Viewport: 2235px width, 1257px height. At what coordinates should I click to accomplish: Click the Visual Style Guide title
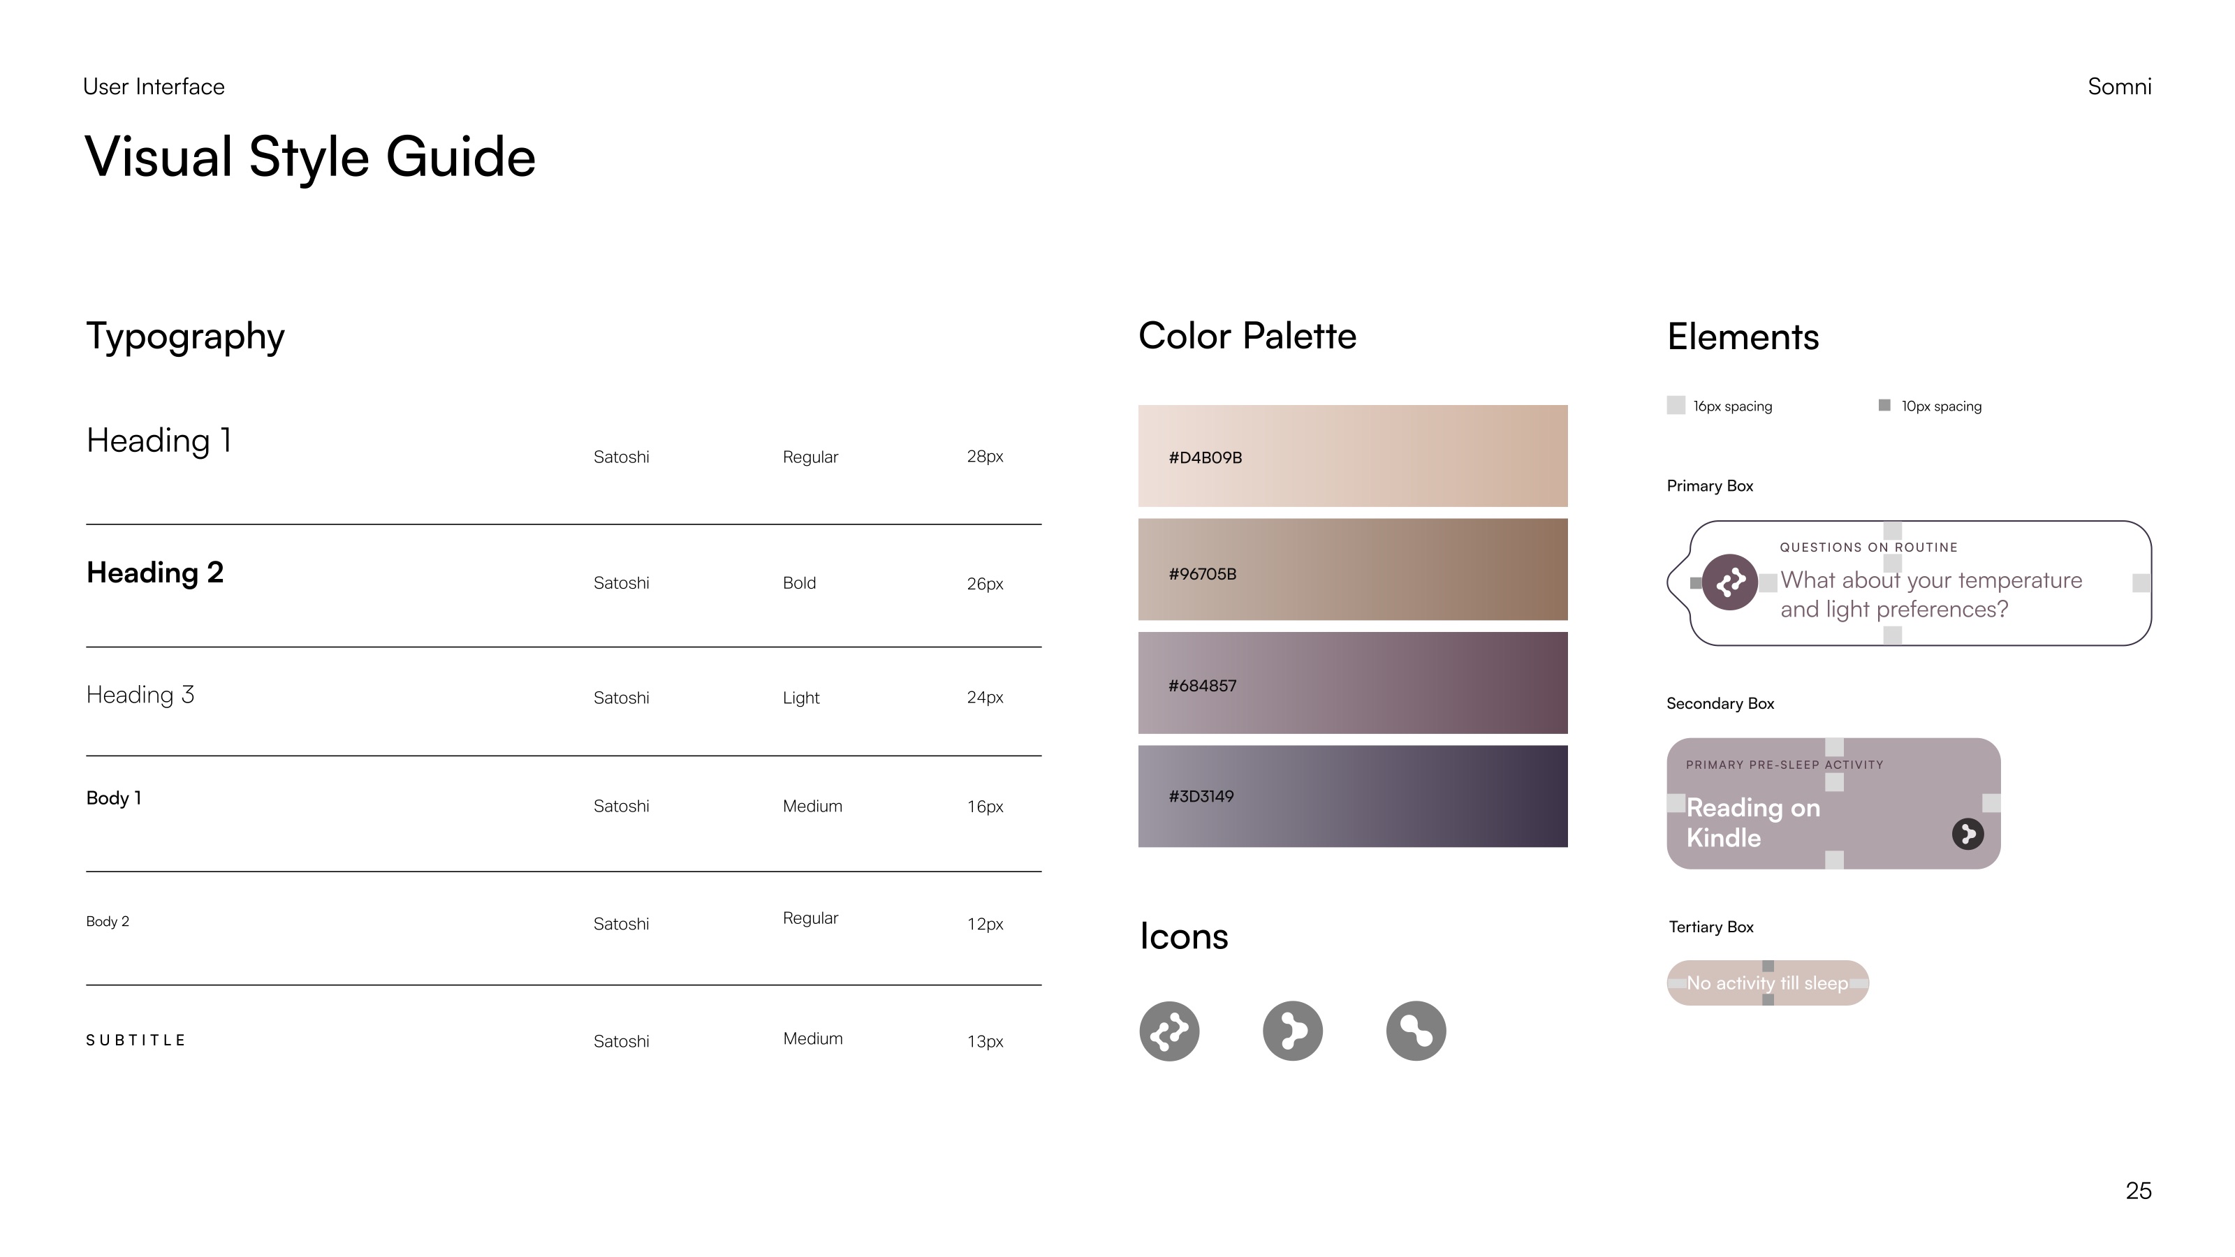click(x=309, y=158)
